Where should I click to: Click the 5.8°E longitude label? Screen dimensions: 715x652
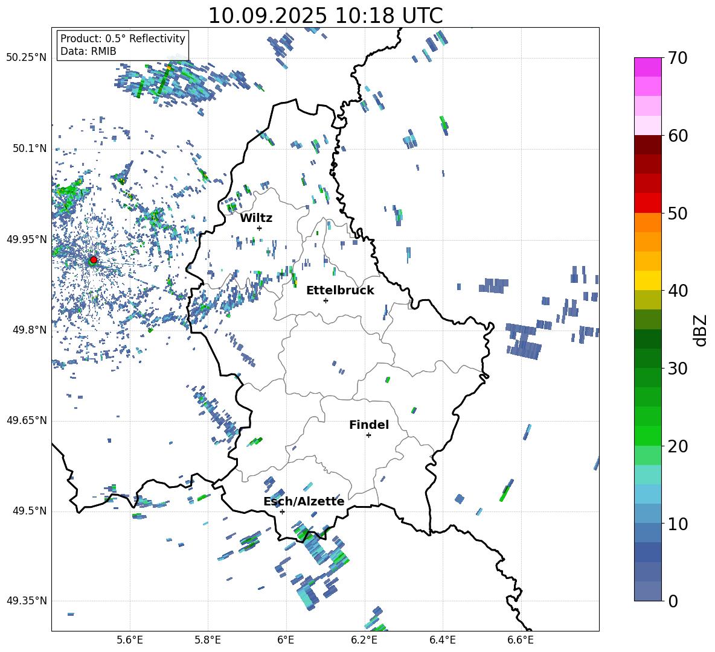[208, 640]
